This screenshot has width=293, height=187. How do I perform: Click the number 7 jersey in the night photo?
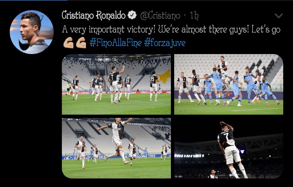(x=226, y=137)
